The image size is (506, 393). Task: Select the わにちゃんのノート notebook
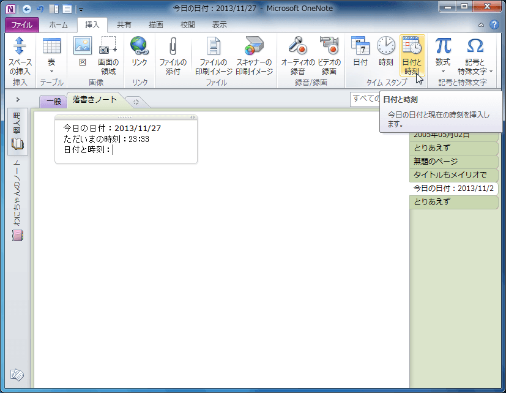(x=17, y=201)
